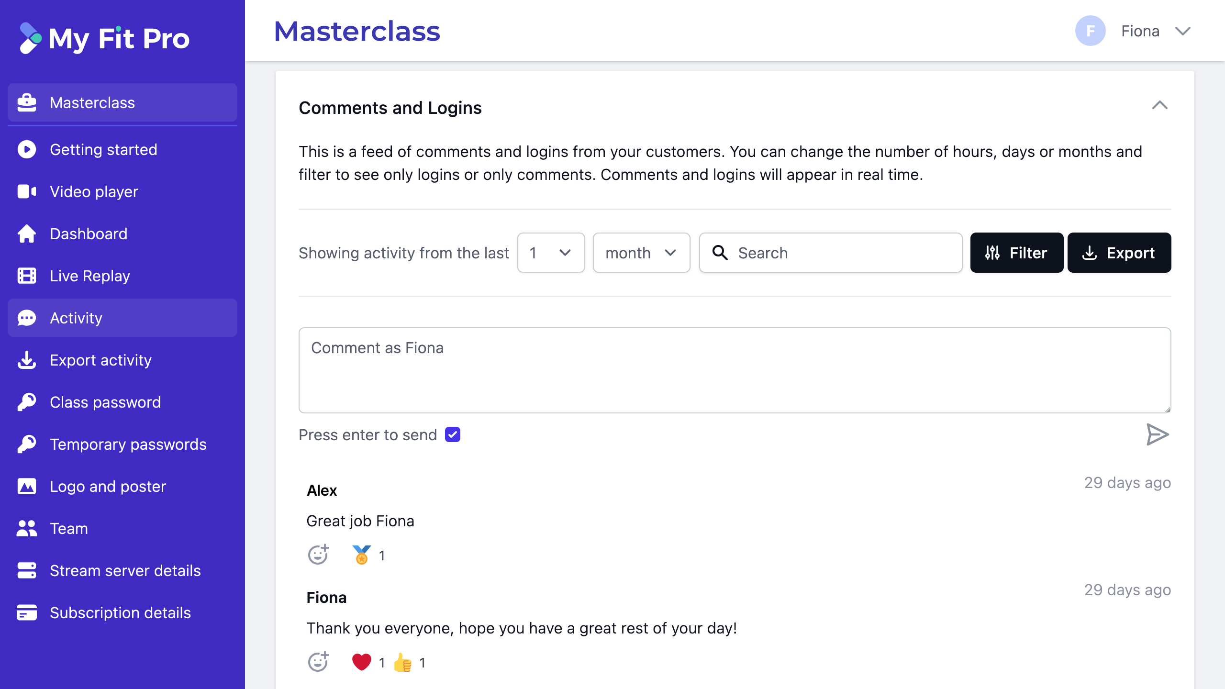Click the send comment arrow button

[x=1158, y=435]
